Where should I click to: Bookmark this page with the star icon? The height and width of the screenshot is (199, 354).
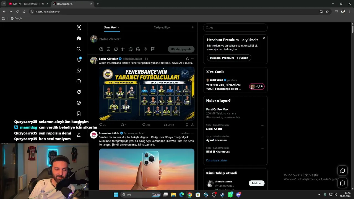[x=327, y=12]
